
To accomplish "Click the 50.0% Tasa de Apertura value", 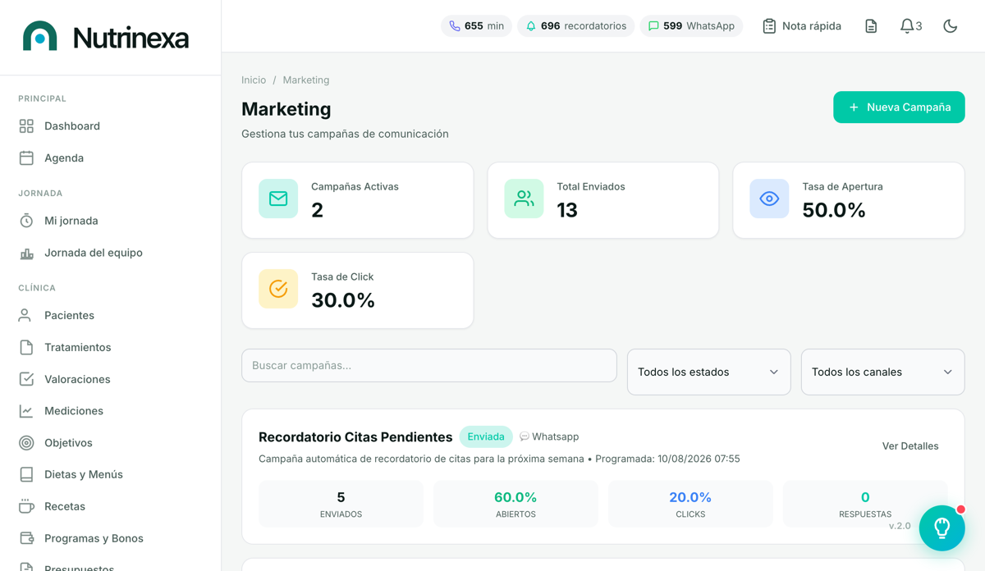I will pyautogui.click(x=834, y=210).
